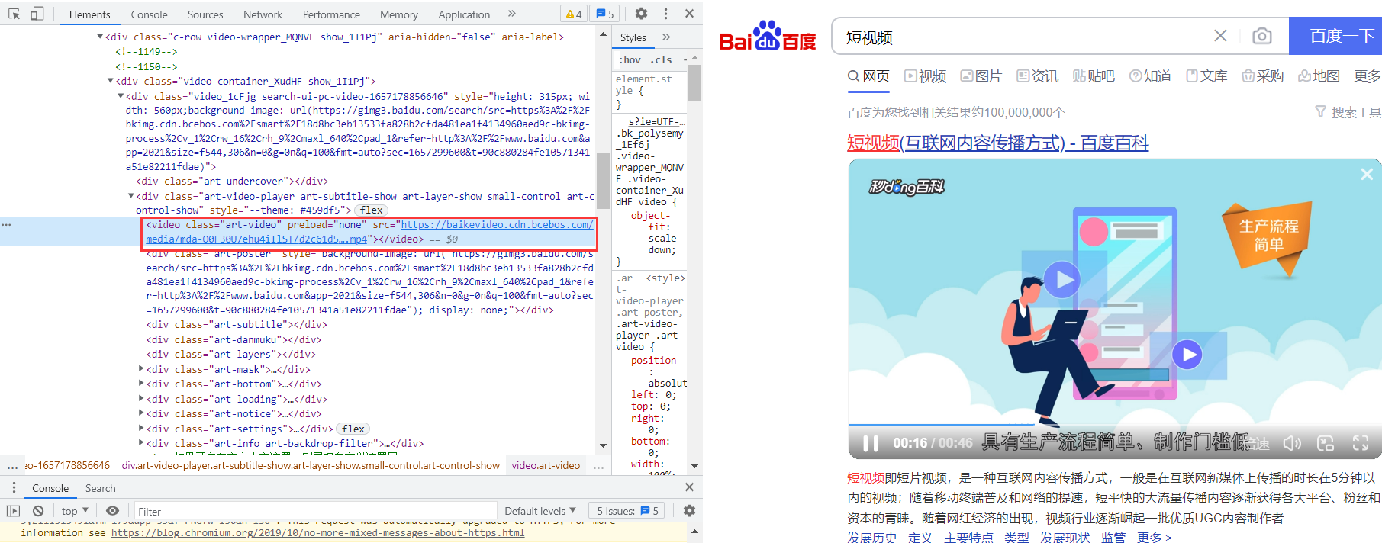This screenshot has height=543, width=1382.
Task: Mute the video with the volume icon
Action: [x=1291, y=443]
